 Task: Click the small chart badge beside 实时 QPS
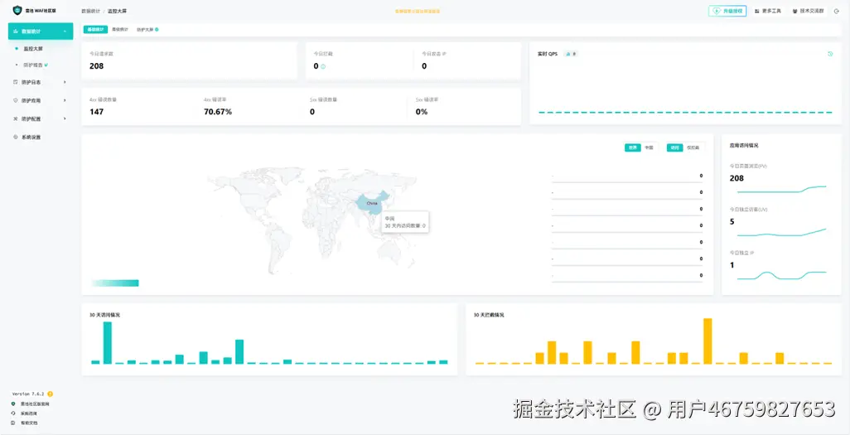(x=570, y=54)
